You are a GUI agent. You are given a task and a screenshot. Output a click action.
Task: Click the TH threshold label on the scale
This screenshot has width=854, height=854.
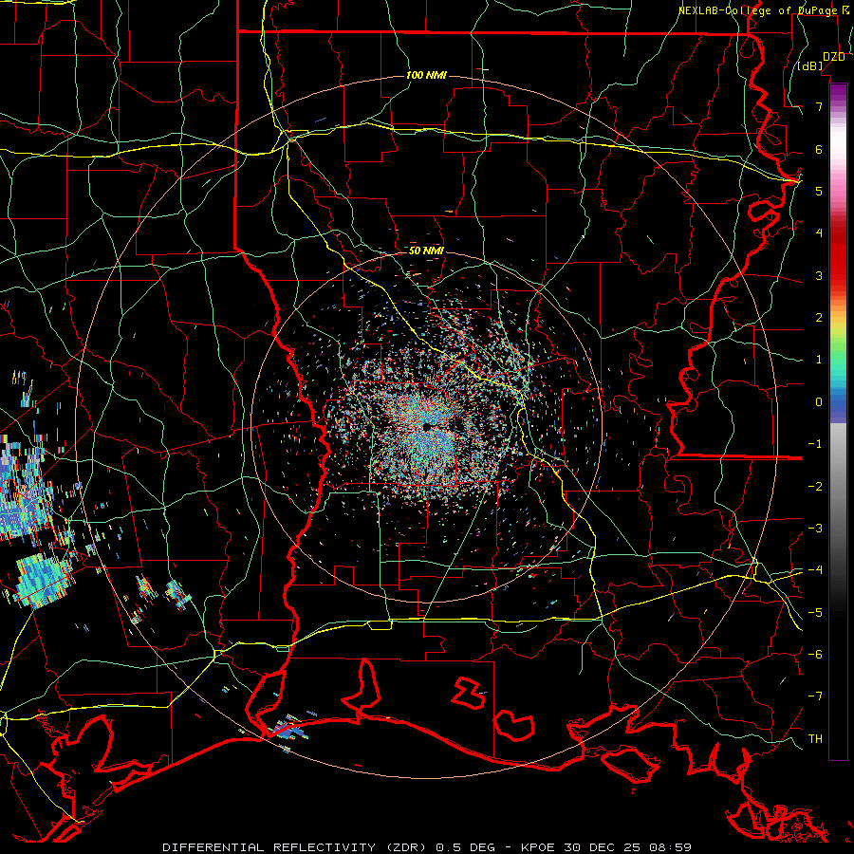click(x=815, y=738)
